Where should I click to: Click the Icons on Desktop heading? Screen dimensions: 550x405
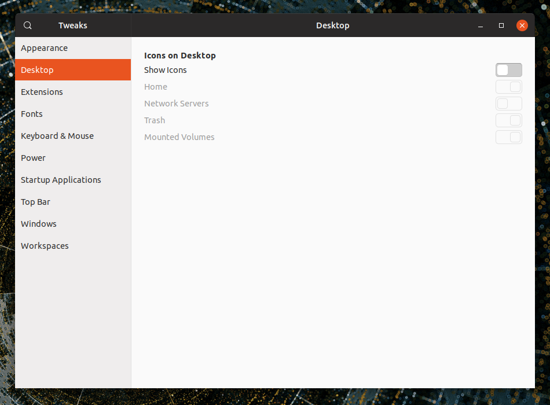[180, 56]
